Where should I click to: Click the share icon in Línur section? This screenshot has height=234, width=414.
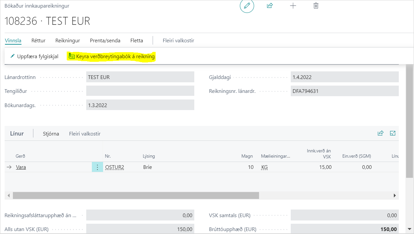click(x=380, y=133)
